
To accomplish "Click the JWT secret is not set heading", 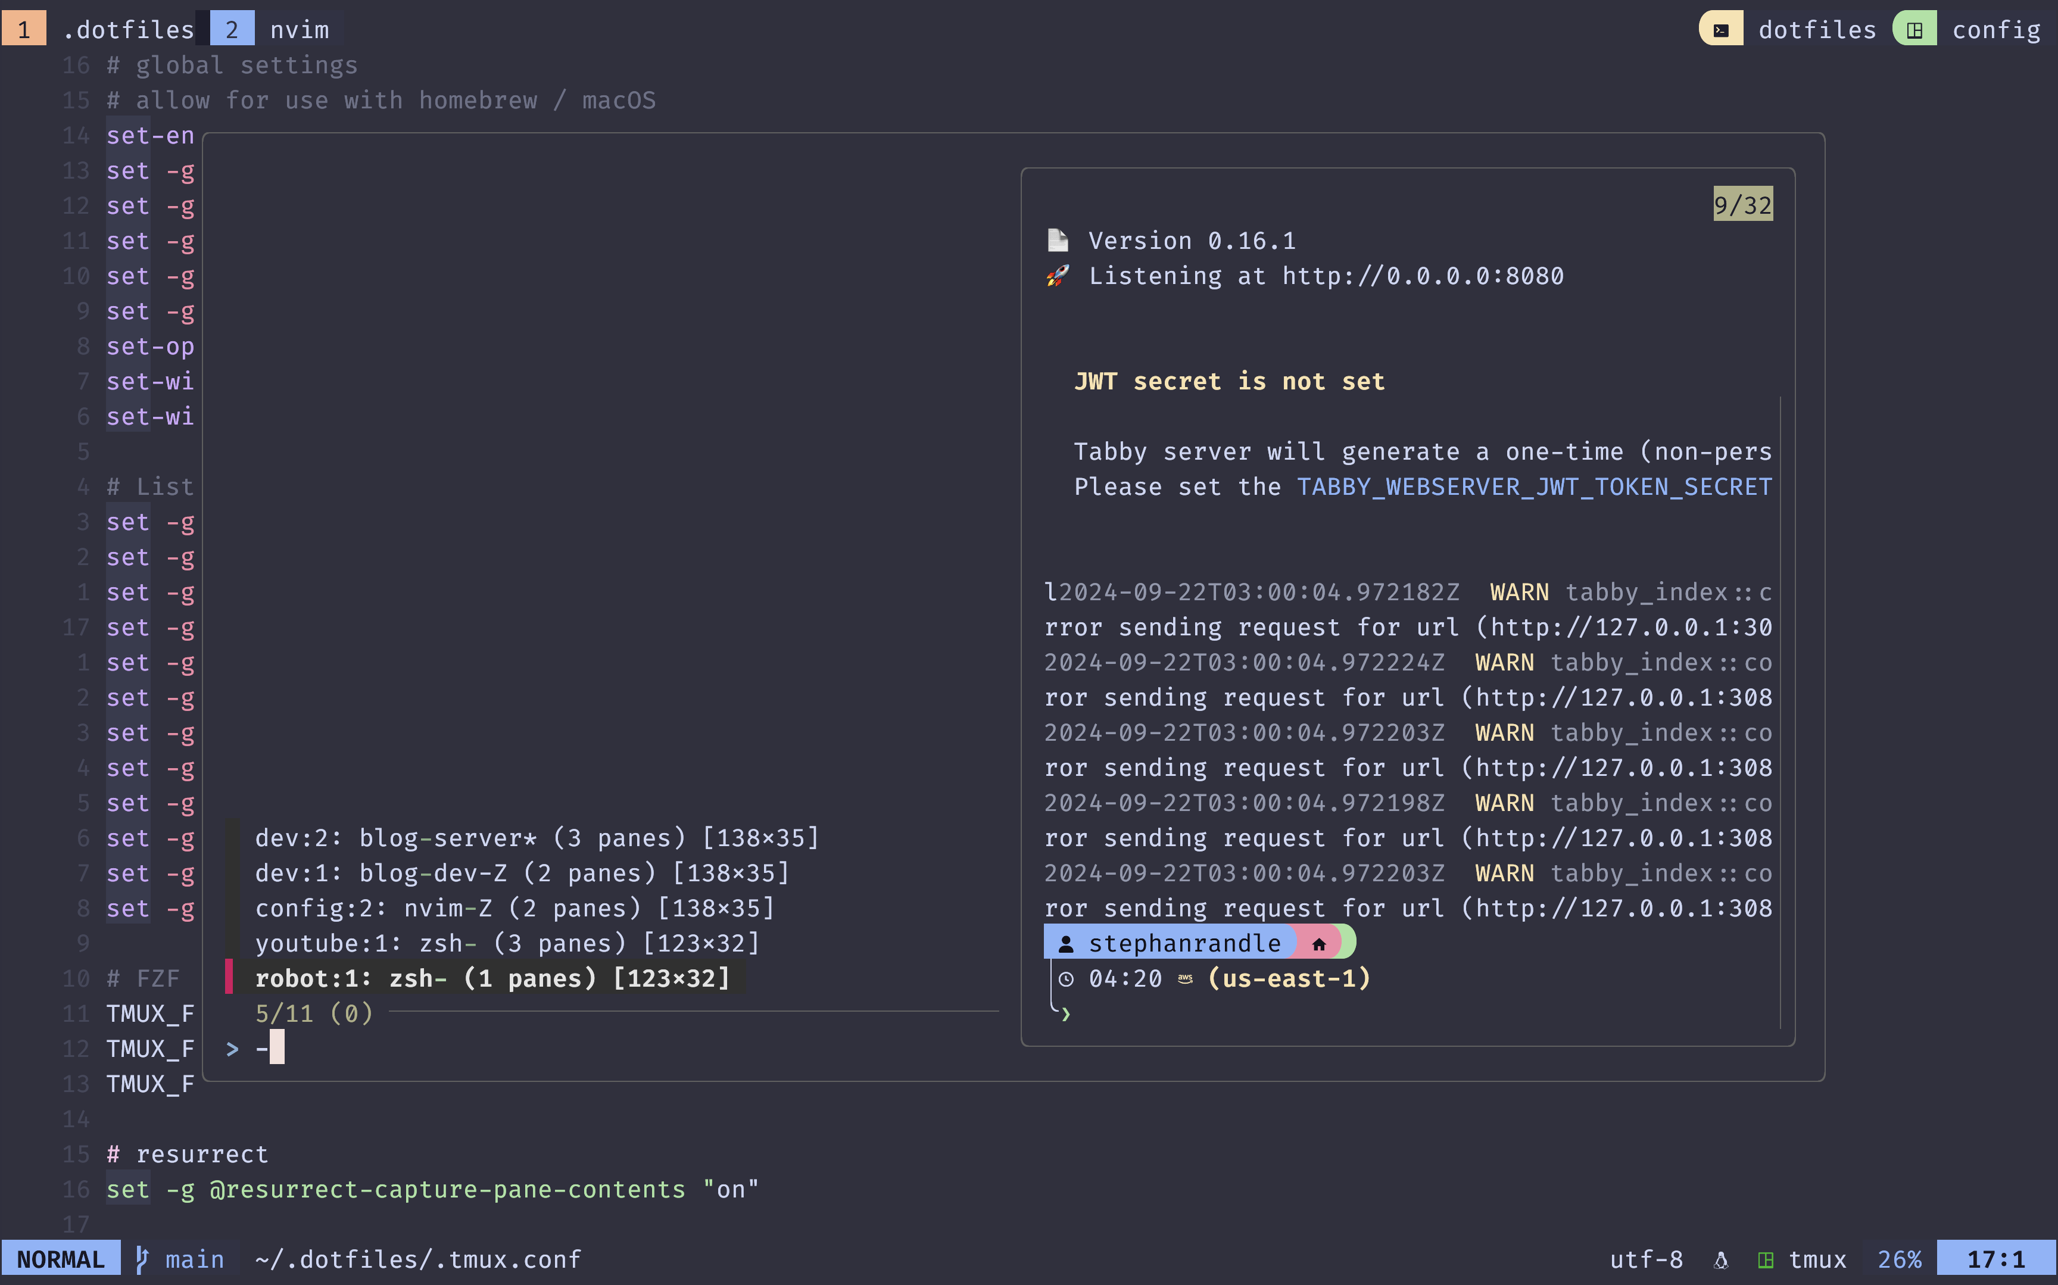I will coord(1230,382).
